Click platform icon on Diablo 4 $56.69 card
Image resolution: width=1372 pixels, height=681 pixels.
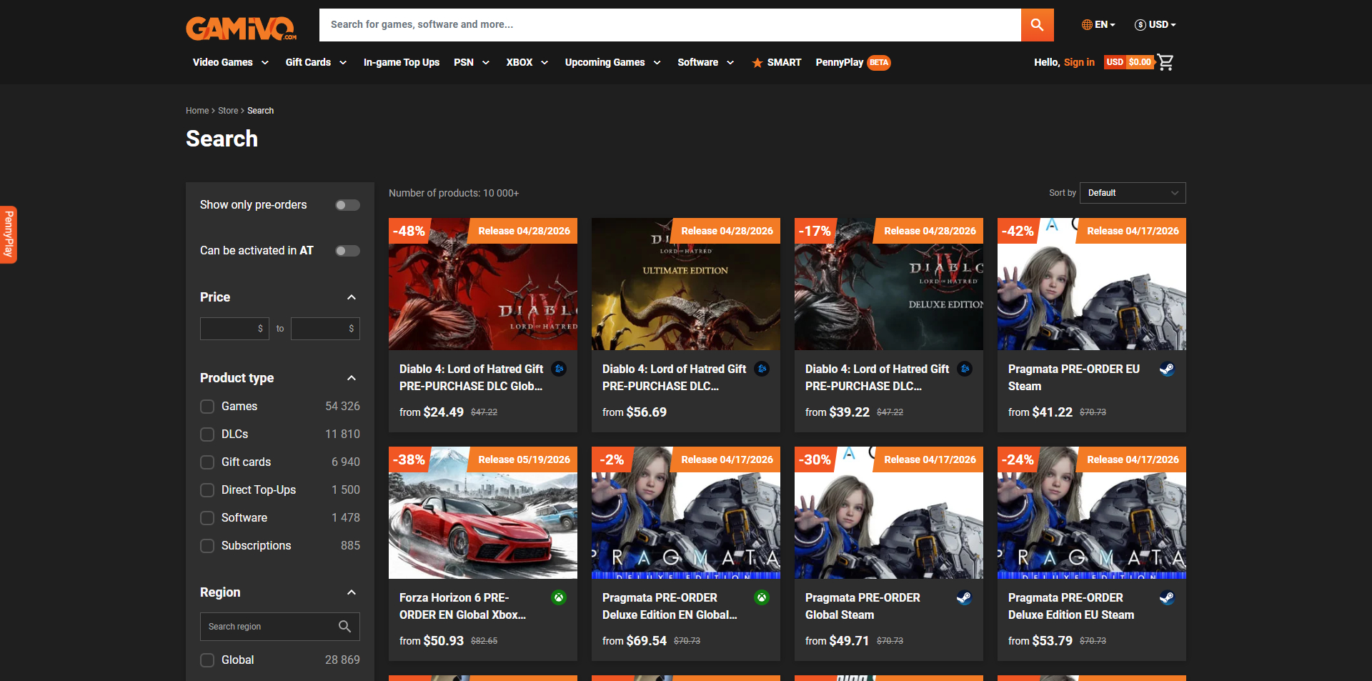[x=762, y=369]
